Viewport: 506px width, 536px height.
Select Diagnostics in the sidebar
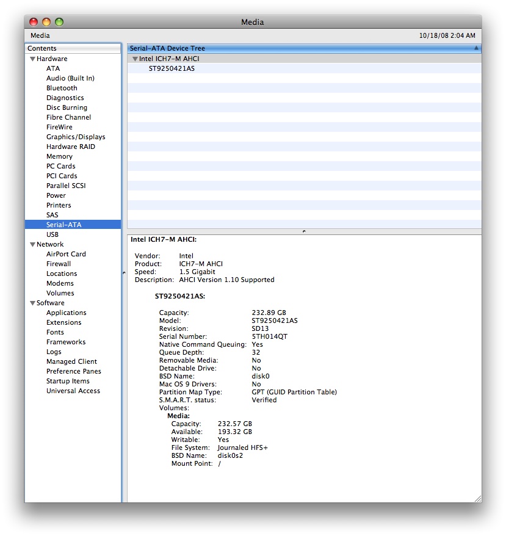(65, 98)
